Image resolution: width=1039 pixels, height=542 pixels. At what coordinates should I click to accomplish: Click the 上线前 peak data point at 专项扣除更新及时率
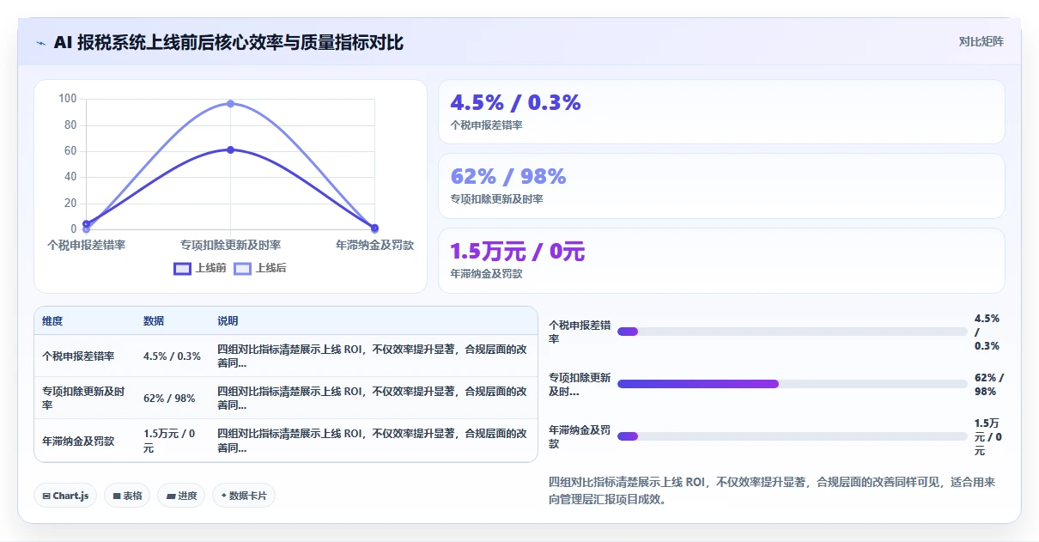click(230, 149)
